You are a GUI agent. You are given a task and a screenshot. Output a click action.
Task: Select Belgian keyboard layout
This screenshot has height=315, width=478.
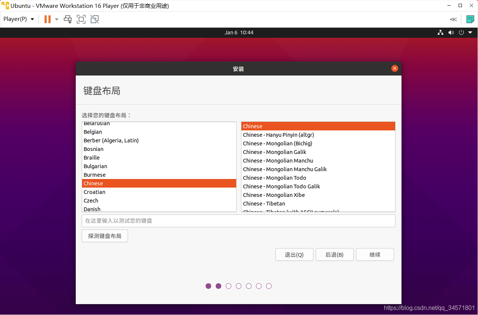(x=159, y=132)
